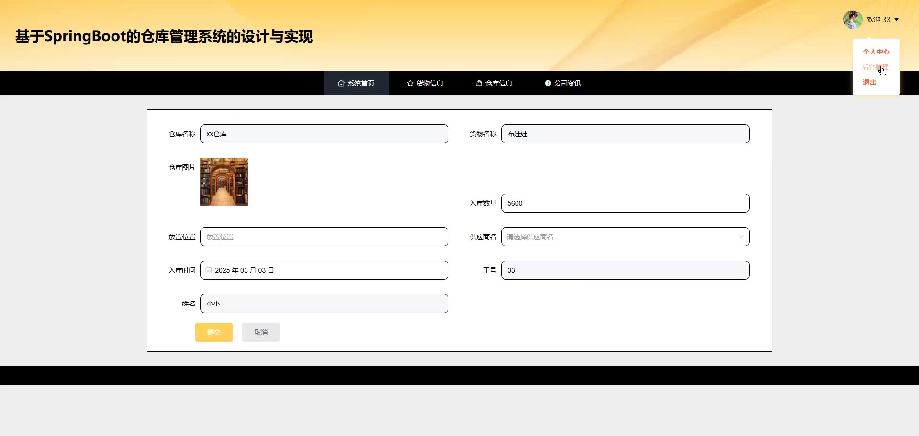
Task: Click the user avatar picture
Action: (852, 20)
